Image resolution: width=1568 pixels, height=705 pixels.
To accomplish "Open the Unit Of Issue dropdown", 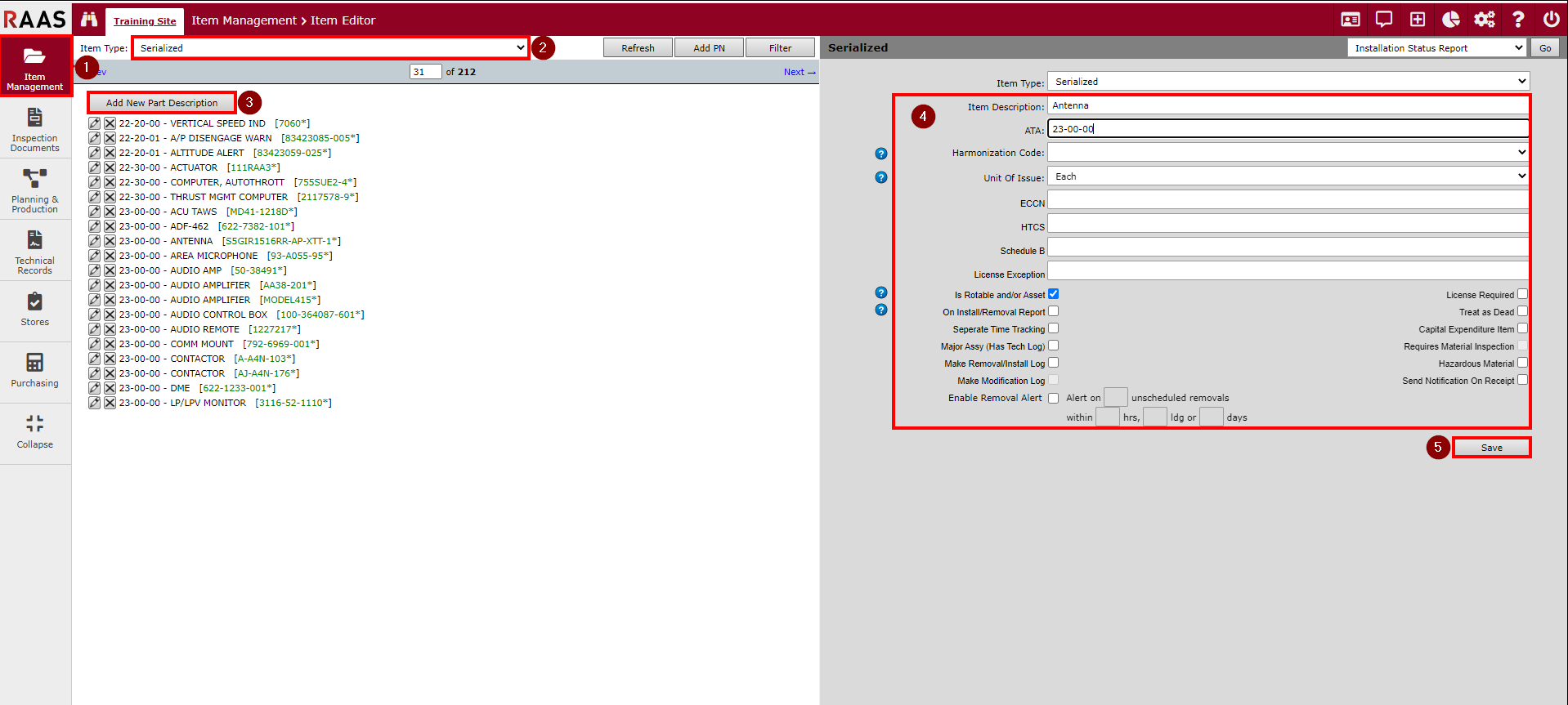I will pyautogui.click(x=1288, y=176).
